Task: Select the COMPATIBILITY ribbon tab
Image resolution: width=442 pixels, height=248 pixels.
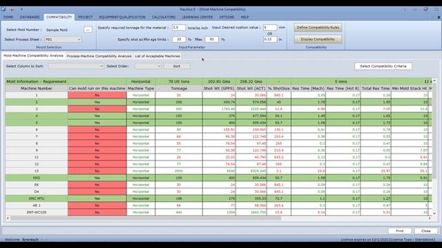Action: tap(59, 17)
